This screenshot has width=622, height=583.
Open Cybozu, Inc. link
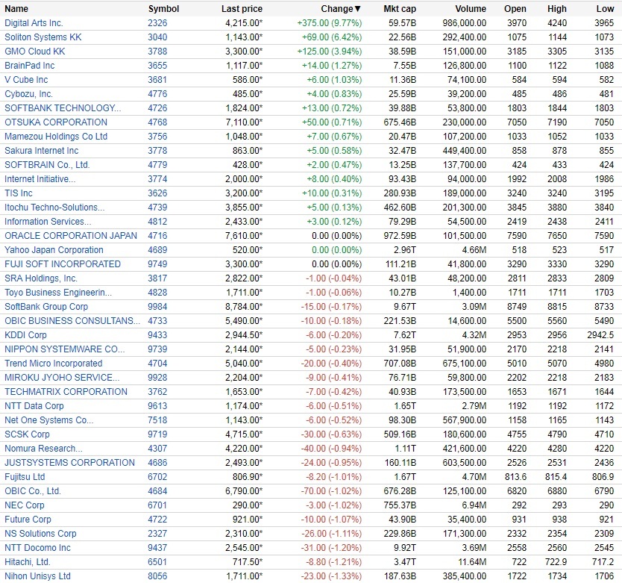[x=28, y=94]
